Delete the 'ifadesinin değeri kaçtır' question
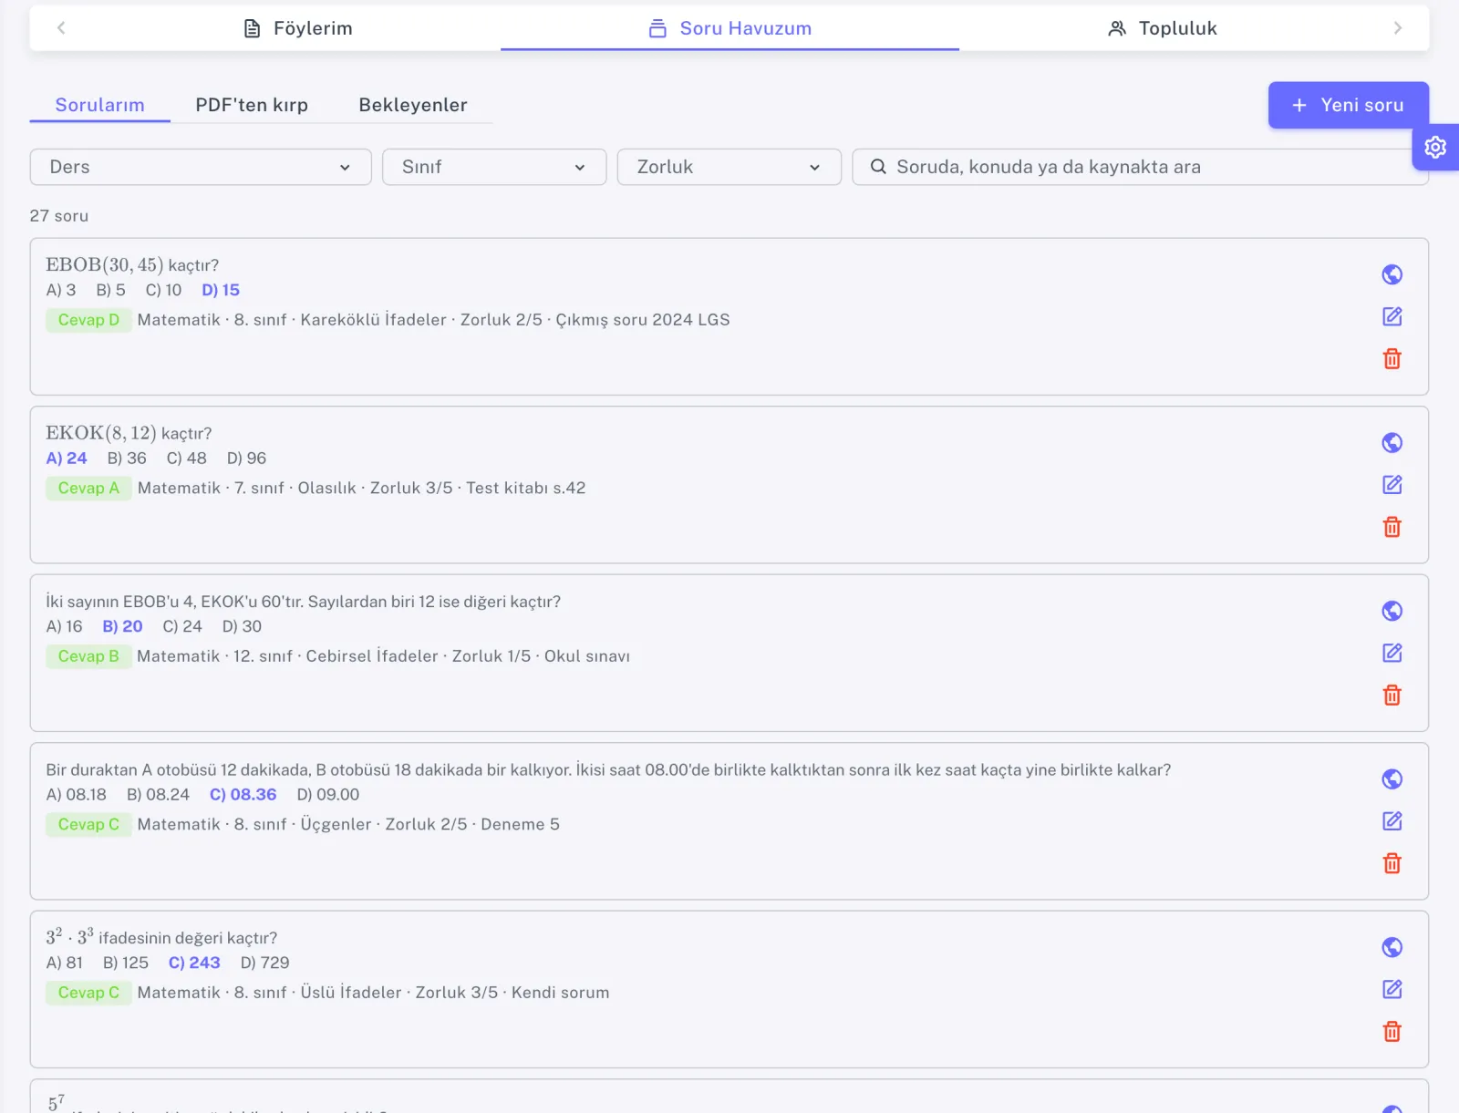The width and height of the screenshot is (1459, 1113). pos(1392,1031)
